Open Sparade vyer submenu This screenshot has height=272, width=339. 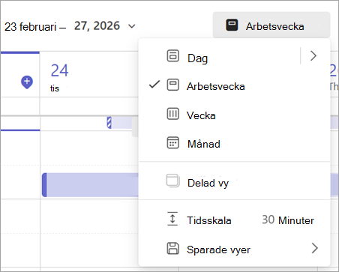(x=234, y=249)
